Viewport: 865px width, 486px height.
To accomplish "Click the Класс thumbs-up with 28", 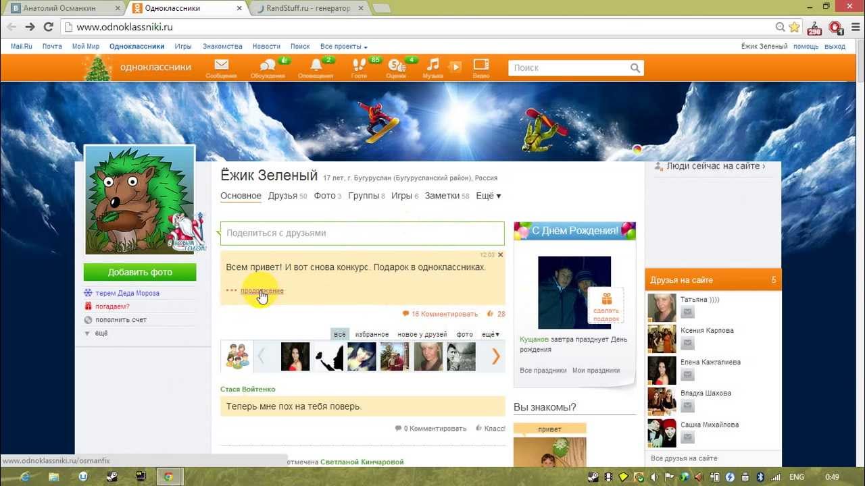I will coord(495,314).
